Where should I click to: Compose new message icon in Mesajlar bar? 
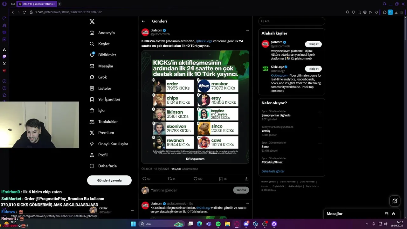(x=387, y=214)
